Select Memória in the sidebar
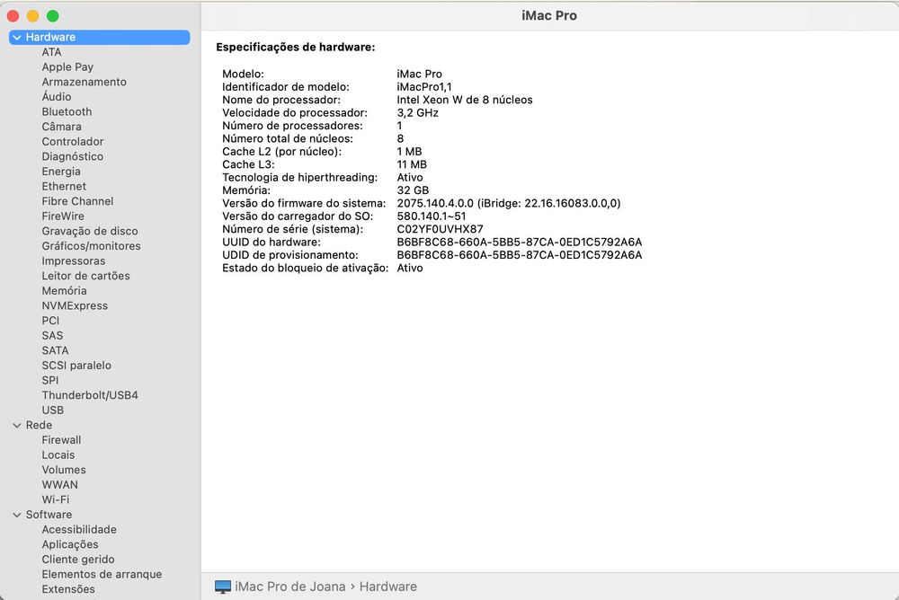 click(64, 290)
